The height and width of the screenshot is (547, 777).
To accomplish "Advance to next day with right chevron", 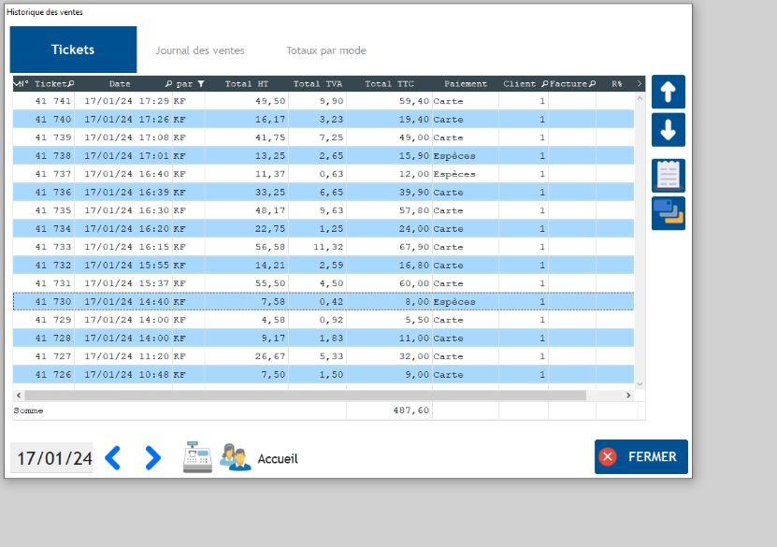I will pyautogui.click(x=152, y=457).
